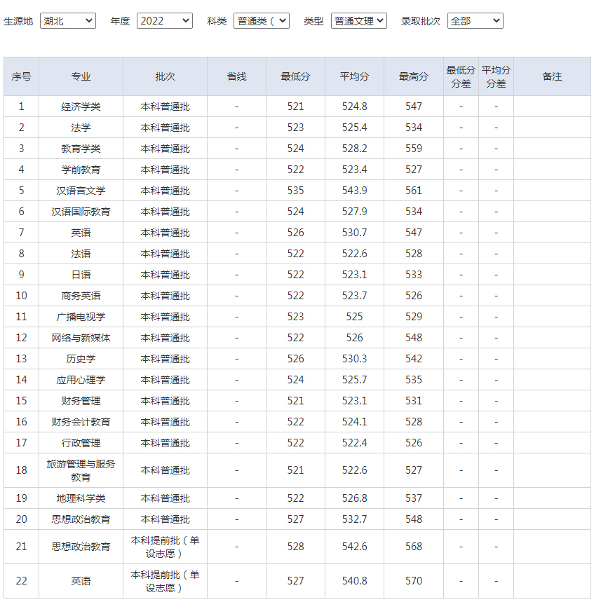Viewport: 594px width, 602px height.
Task: Click the 最高分 column header
Action: tap(414, 76)
